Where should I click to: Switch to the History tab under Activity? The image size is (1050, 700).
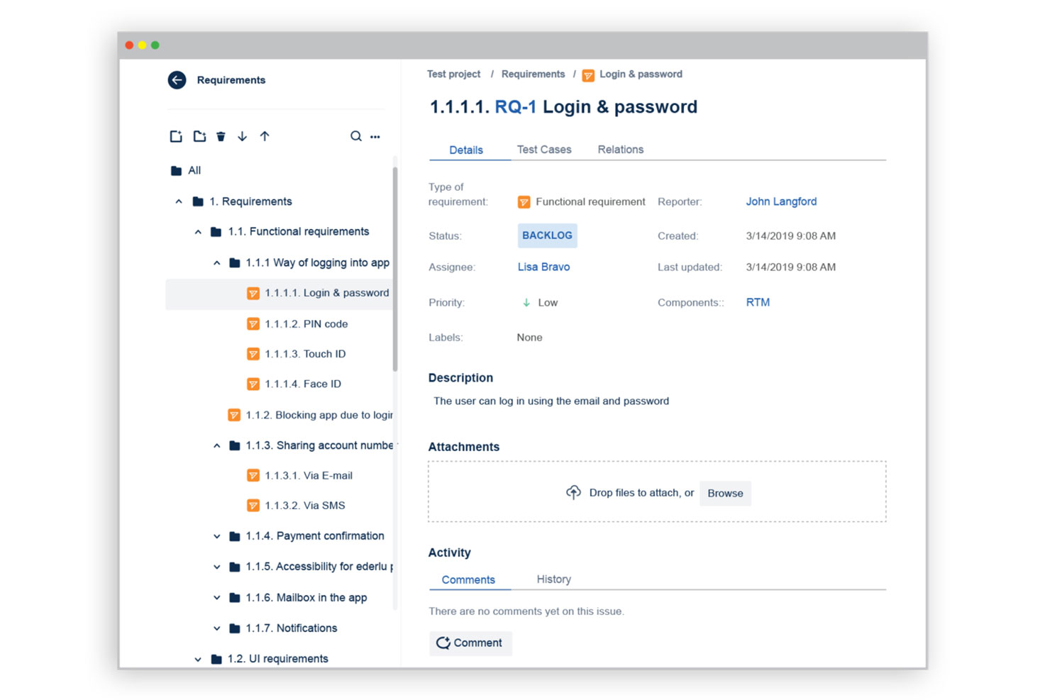(x=553, y=579)
